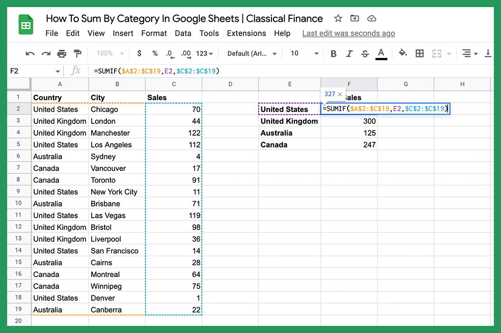Click the Undo icon
Viewport: 501px width, 333px height.
coord(29,54)
